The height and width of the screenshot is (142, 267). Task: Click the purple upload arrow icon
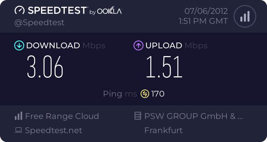coord(138,45)
